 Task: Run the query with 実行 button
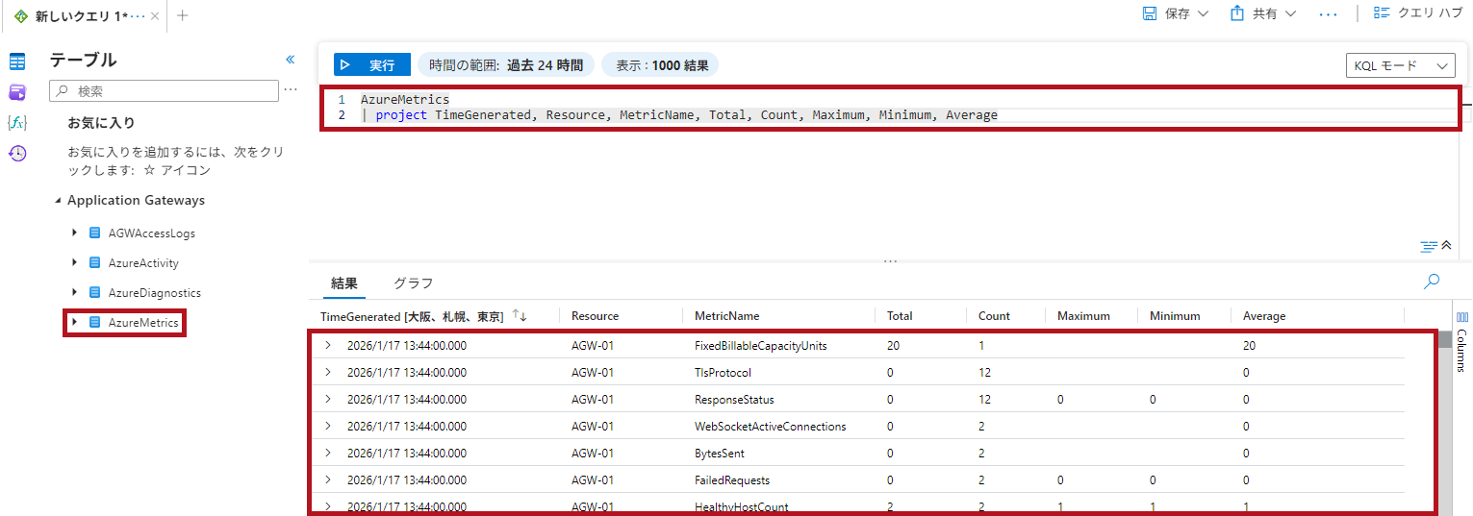coord(371,65)
